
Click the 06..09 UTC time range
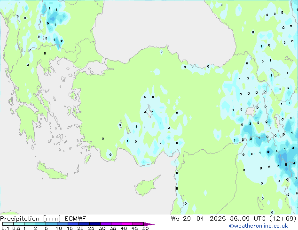click(x=247, y=219)
